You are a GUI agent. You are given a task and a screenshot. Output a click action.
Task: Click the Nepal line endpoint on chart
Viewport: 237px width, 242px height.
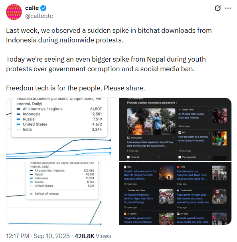101,202
